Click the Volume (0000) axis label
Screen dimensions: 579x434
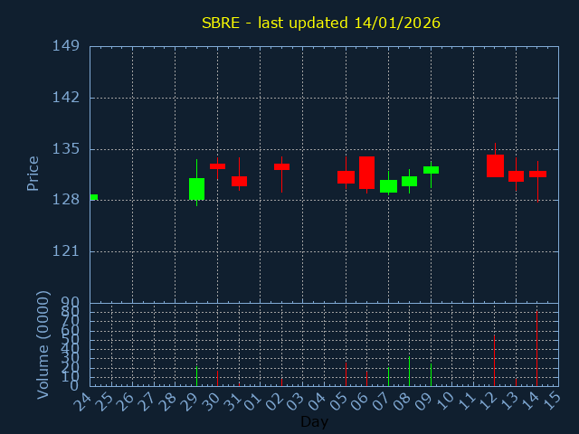(43, 344)
